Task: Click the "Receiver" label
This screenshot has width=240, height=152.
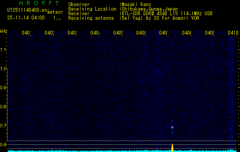Action: pyautogui.click(x=79, y=14)
